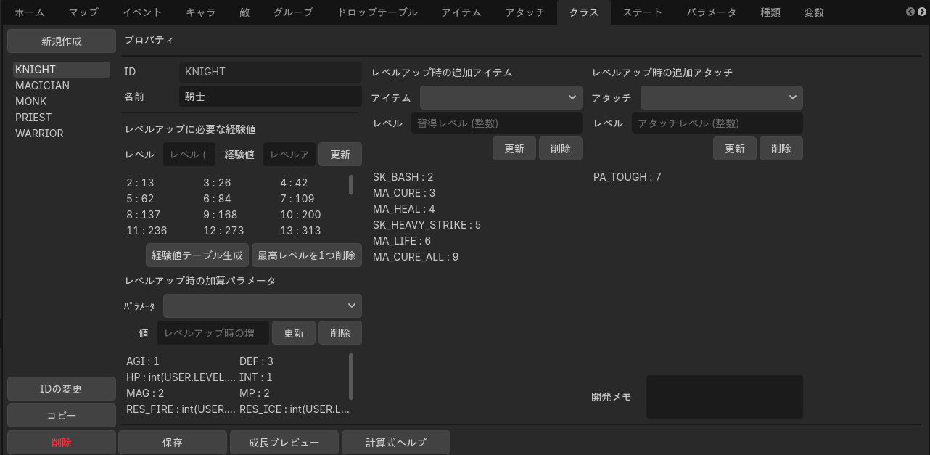Select MONK in the class list
Screen dimensions: 930x455
tap(62, 102)
